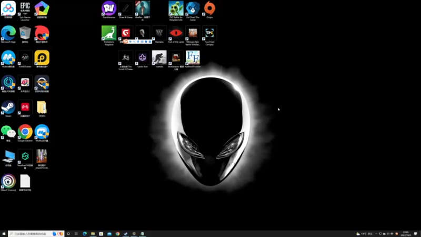Open the VeryKuai VK accelerator shortcut
Image resolution: width=421 pixels, height=237 pixels.
pyautogui.click(x=25, y=159)
